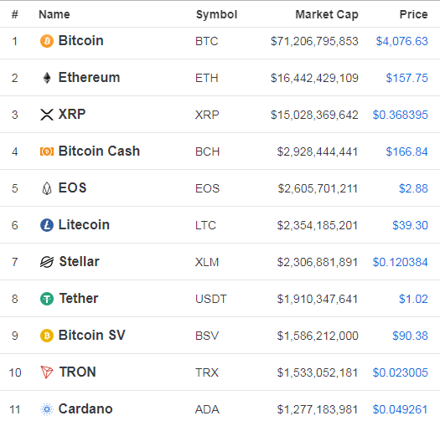The height and width of the screenshot is (426, 440).
Task: Sort the table by Name header
Action: [x=54, y=14]
